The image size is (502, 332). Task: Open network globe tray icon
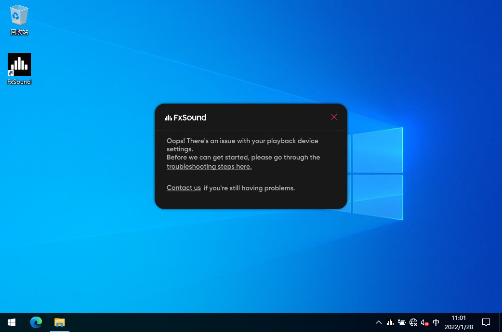413,322
